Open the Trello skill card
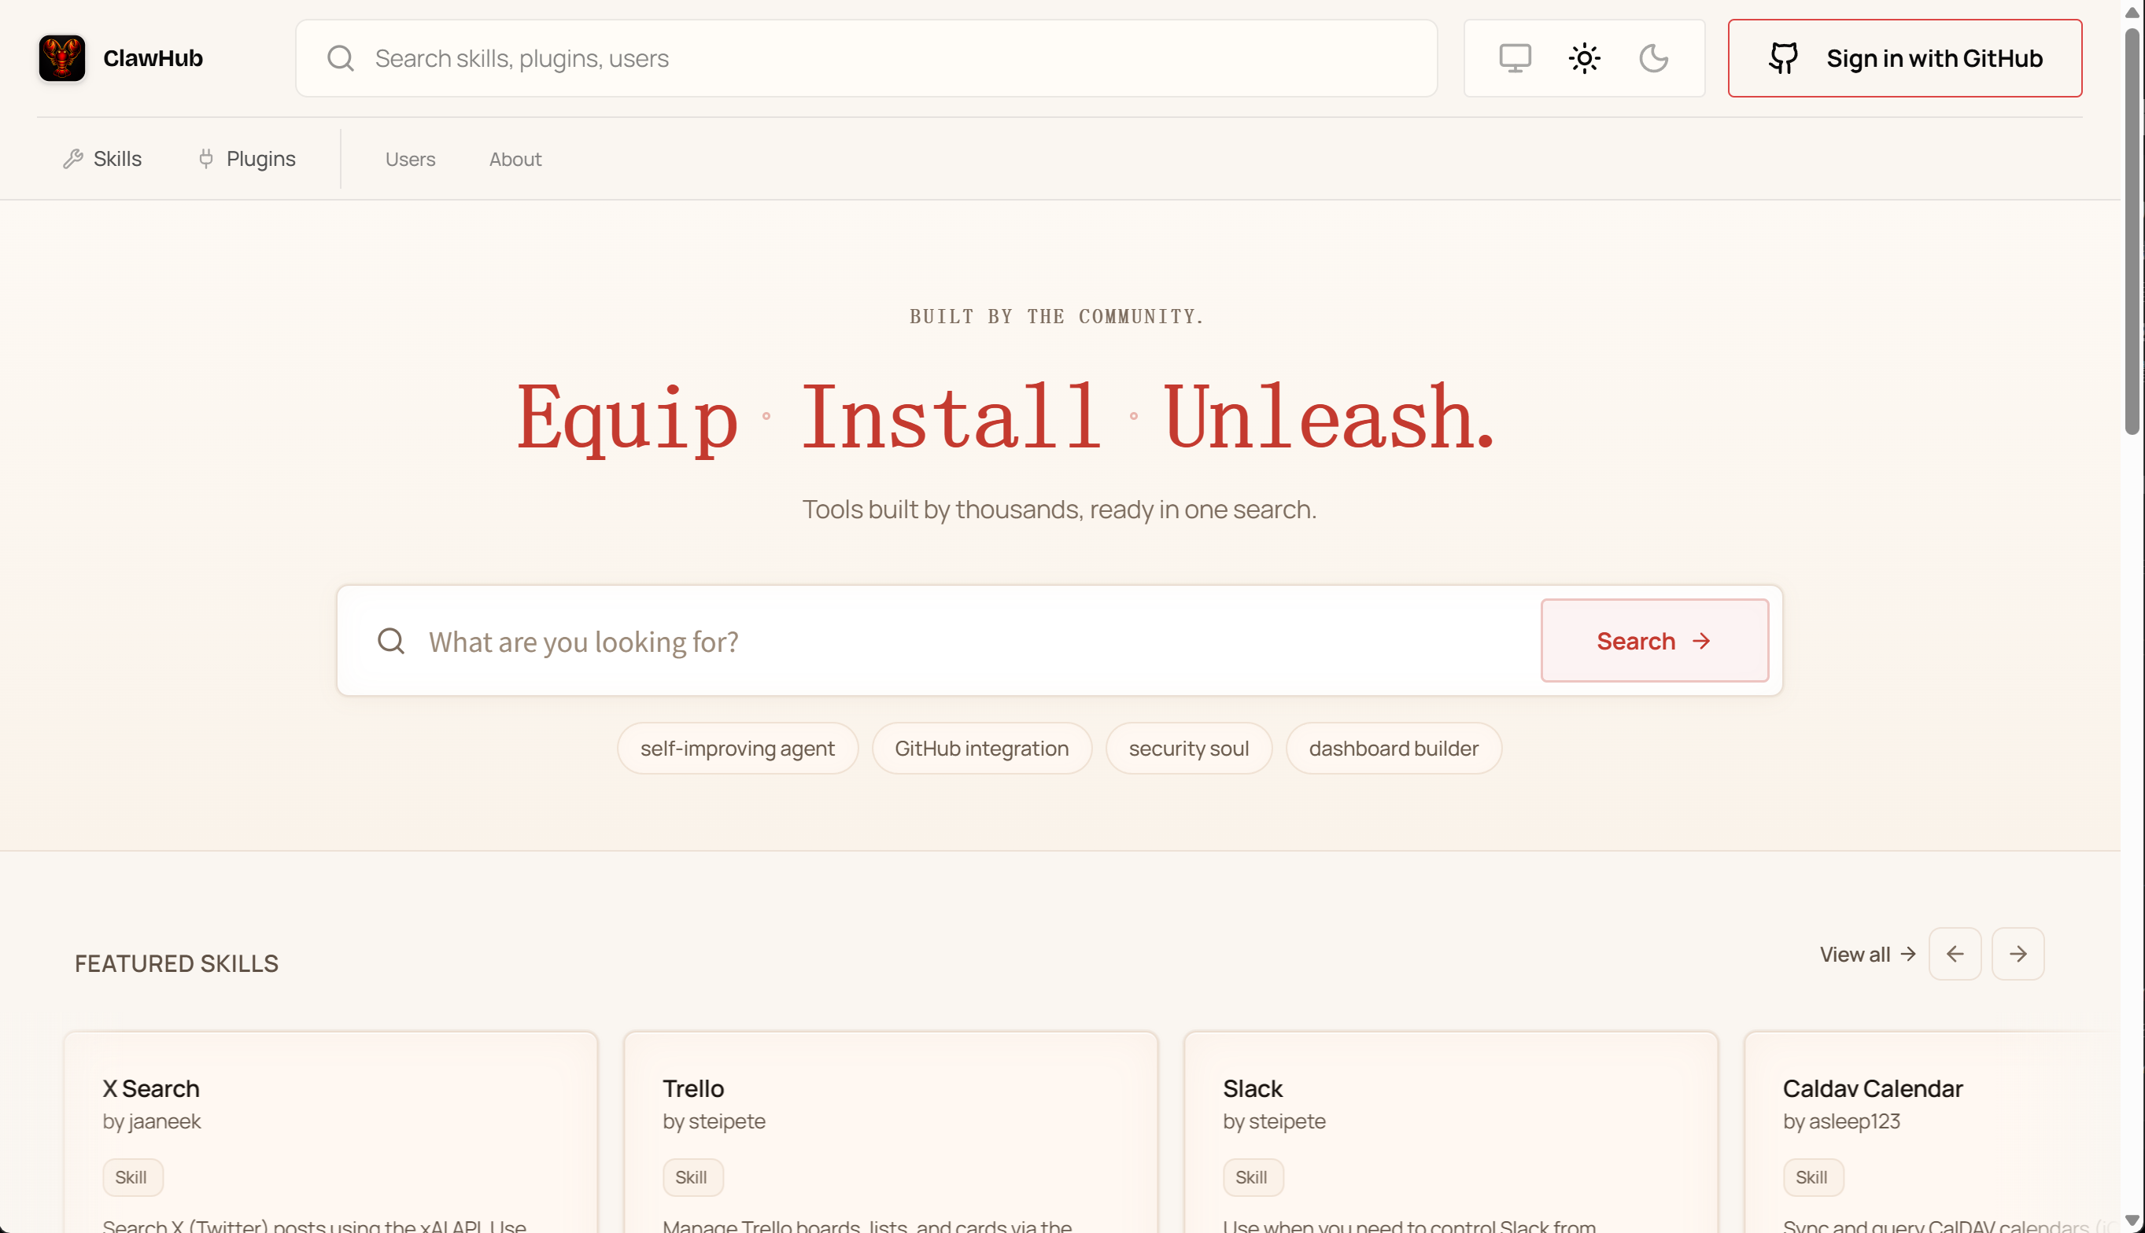The width and height of the screenshot is (2145, 1233). [891, 1132]
